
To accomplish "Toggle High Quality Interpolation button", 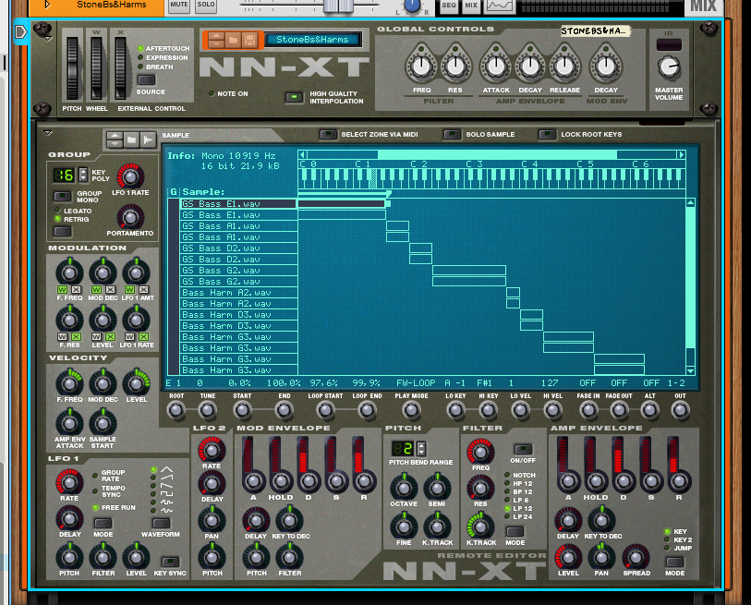I will tap(294, 98).
